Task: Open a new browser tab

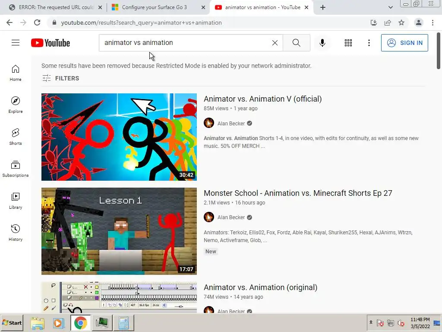Action: (323, 7)
